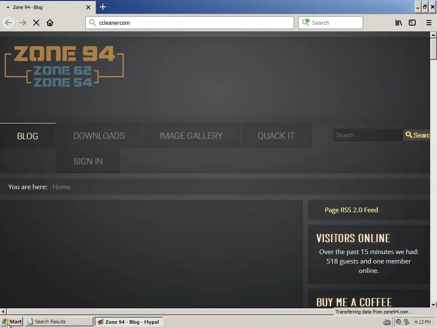Click the 4:13 PM system clock

[x=422, y=322]
